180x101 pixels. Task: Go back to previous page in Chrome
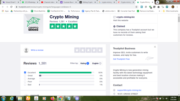tap(3, 7)
